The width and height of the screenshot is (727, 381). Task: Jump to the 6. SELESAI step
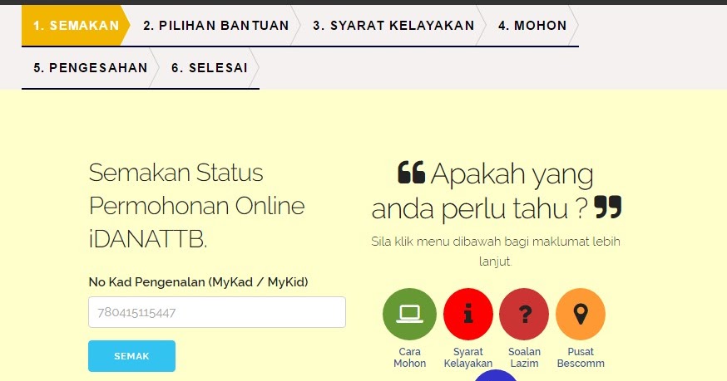coord(210,68)
